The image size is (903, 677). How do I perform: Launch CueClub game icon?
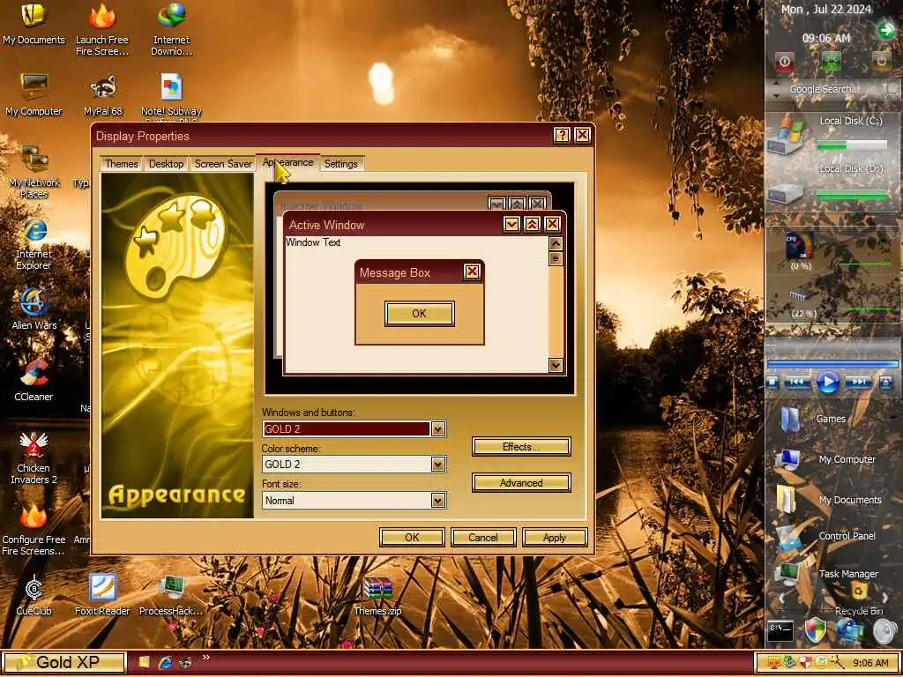click(x=34, y=595)
